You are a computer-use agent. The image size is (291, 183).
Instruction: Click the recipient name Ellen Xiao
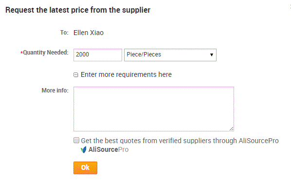[89, 33]
